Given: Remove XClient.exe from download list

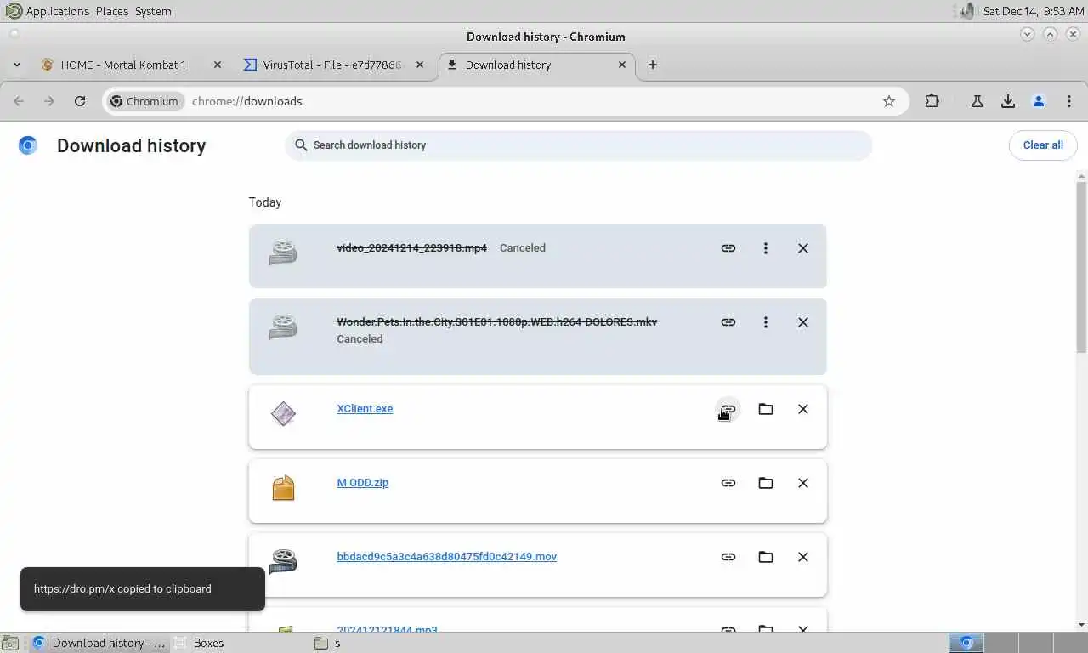Looking at the screenshot, I should pyautogui.click(x=803, y=409).
